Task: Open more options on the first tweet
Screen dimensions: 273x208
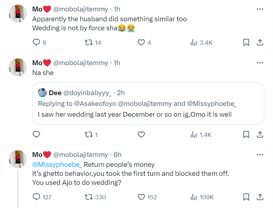Action: pos(260,9)
